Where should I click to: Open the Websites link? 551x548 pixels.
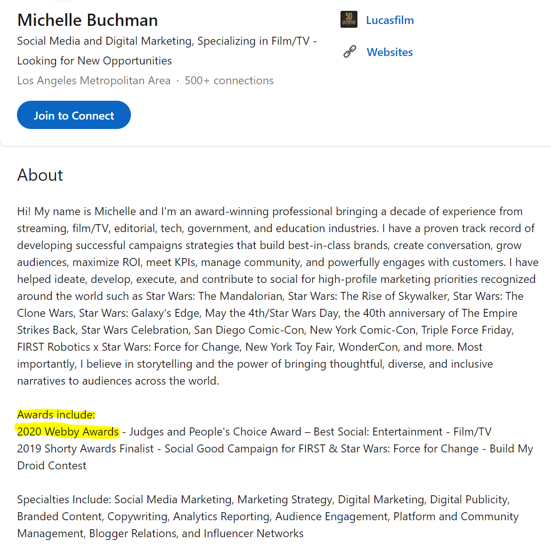(389, 52)
